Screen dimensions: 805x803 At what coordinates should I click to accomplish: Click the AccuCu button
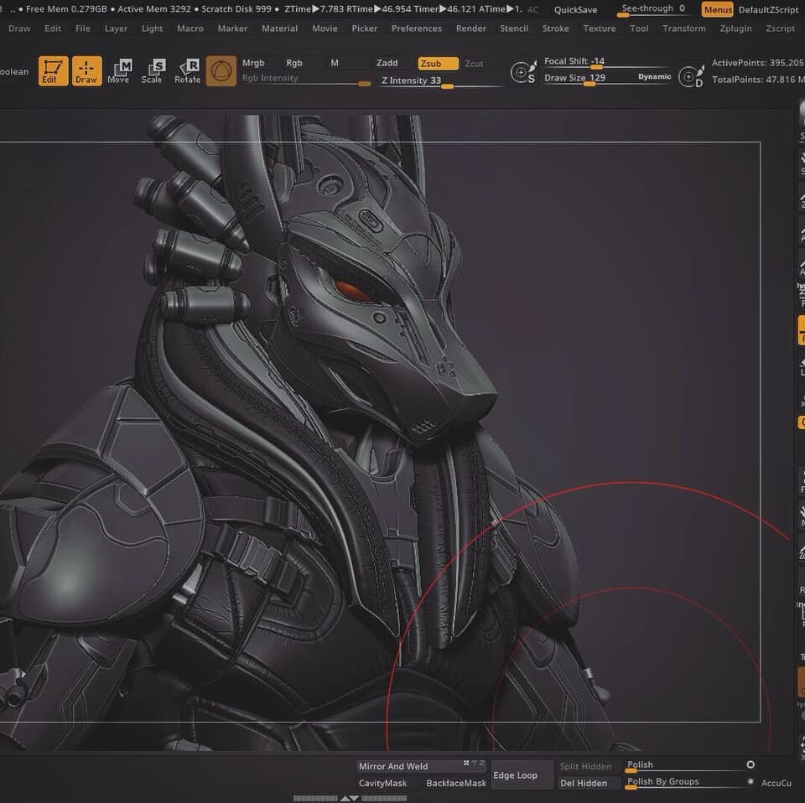776,783
